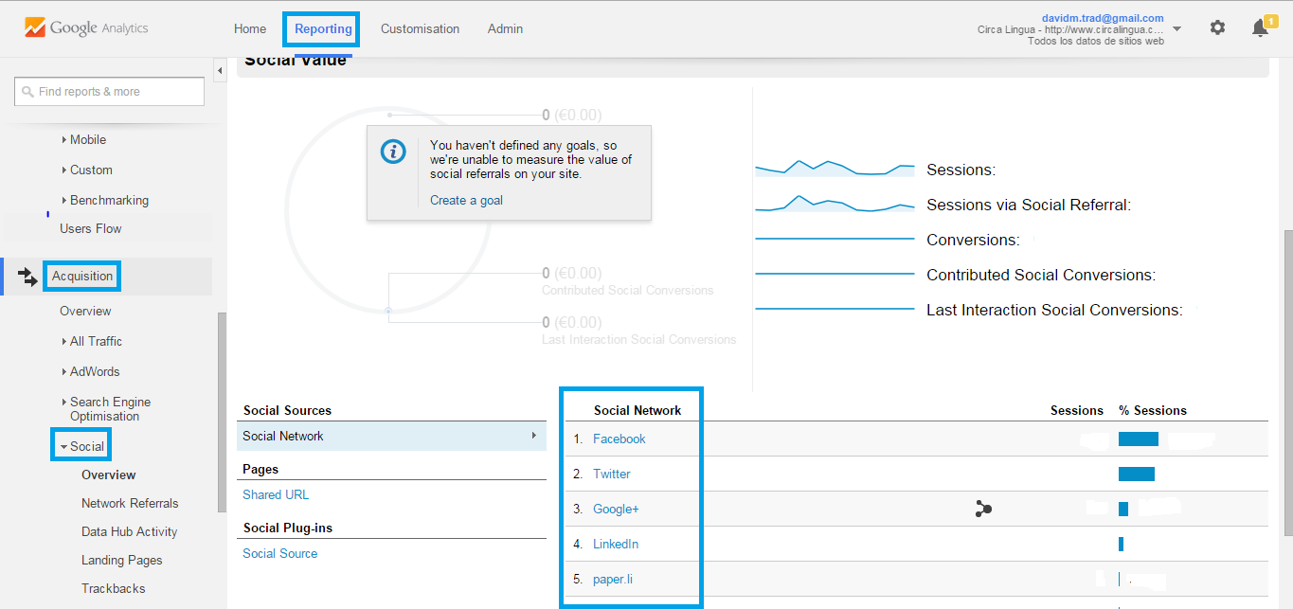Screen dimensions: 1293x609
Task: Click in the Find reports search field
Action: [x=109, y=92]
